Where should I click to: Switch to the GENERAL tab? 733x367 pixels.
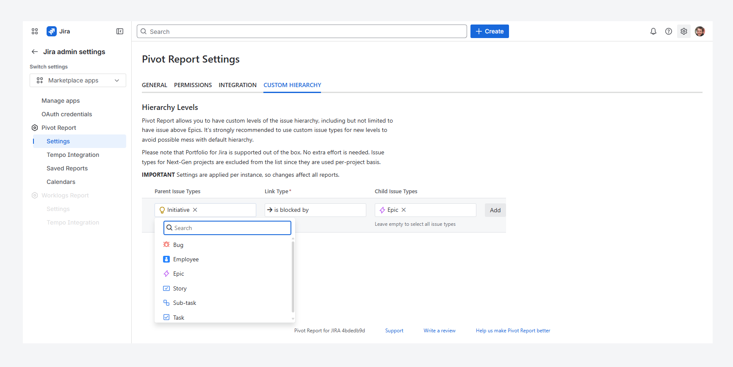[x=155, y=85]
